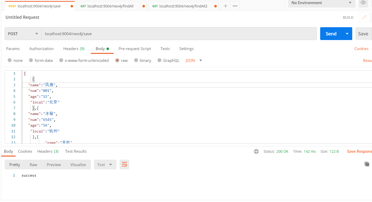The image size is (372, 202).
Task: Click the BUILD mode label
Action: pyautogui.click(x=348, y=17)
